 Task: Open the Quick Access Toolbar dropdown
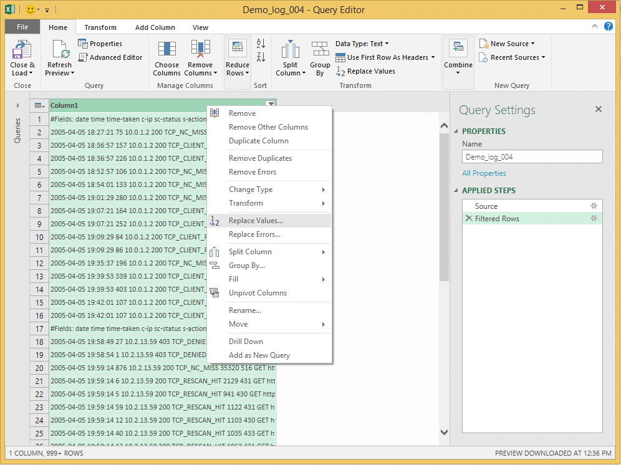coord(47,10)
